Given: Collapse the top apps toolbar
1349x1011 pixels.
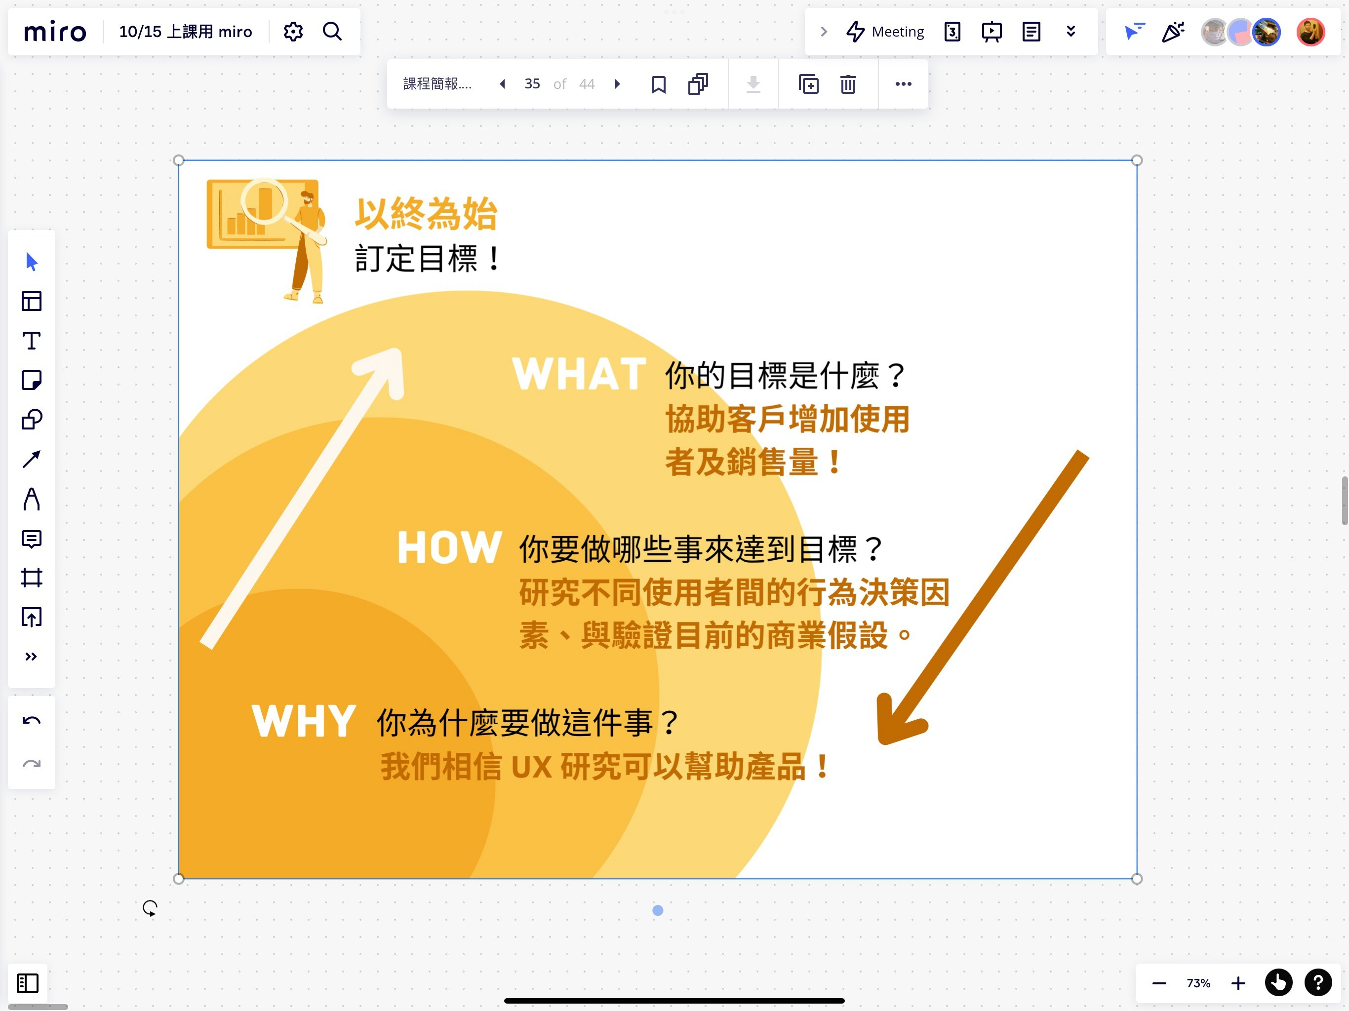Looking at the screenshot, I should pos(1071,32).
